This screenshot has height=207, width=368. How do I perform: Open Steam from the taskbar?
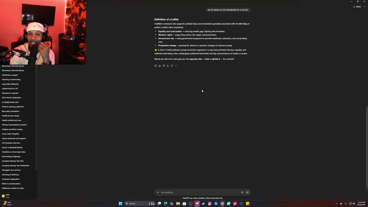coord(203,204)
